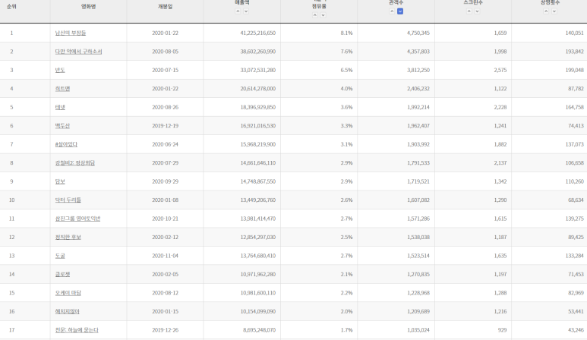Sort 스크린수 column descending with down arrow
The image size is (587, 340).
pyautogui.click(x=477, y=11)
